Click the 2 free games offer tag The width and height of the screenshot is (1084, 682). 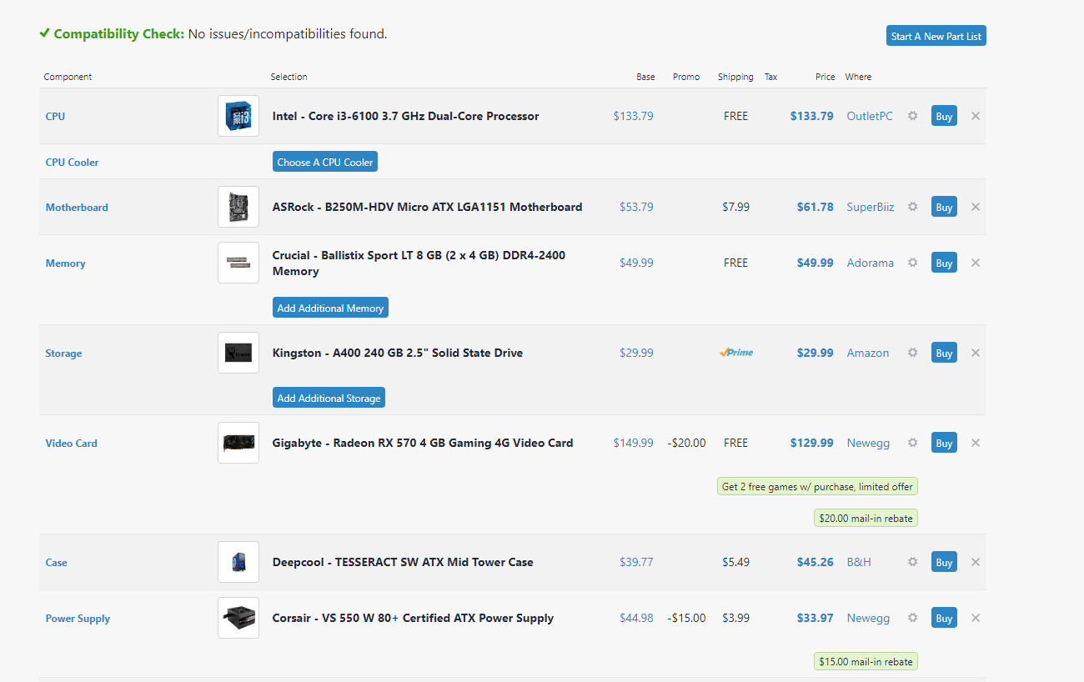[x=817, y=486]
